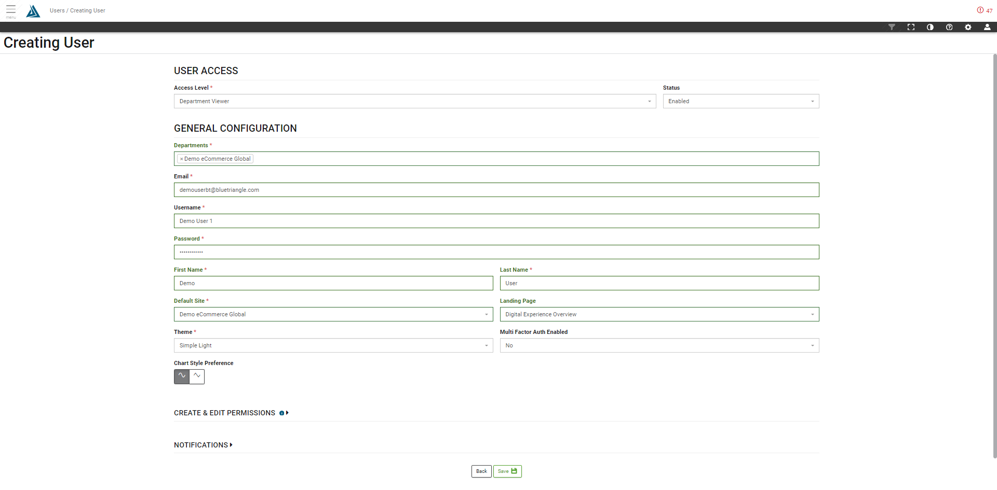The image size is (997, 490).
Task: Open the Landing Page dropdown
Action: pos(659,314)
